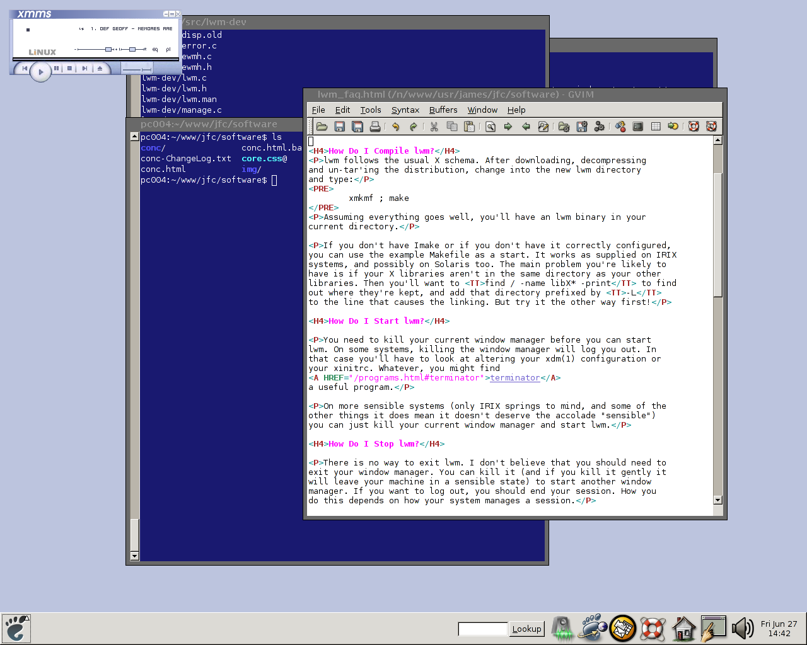Click the Save All icon in GVIM
This screenshot has width=807, height=645.
coord(357,127)
